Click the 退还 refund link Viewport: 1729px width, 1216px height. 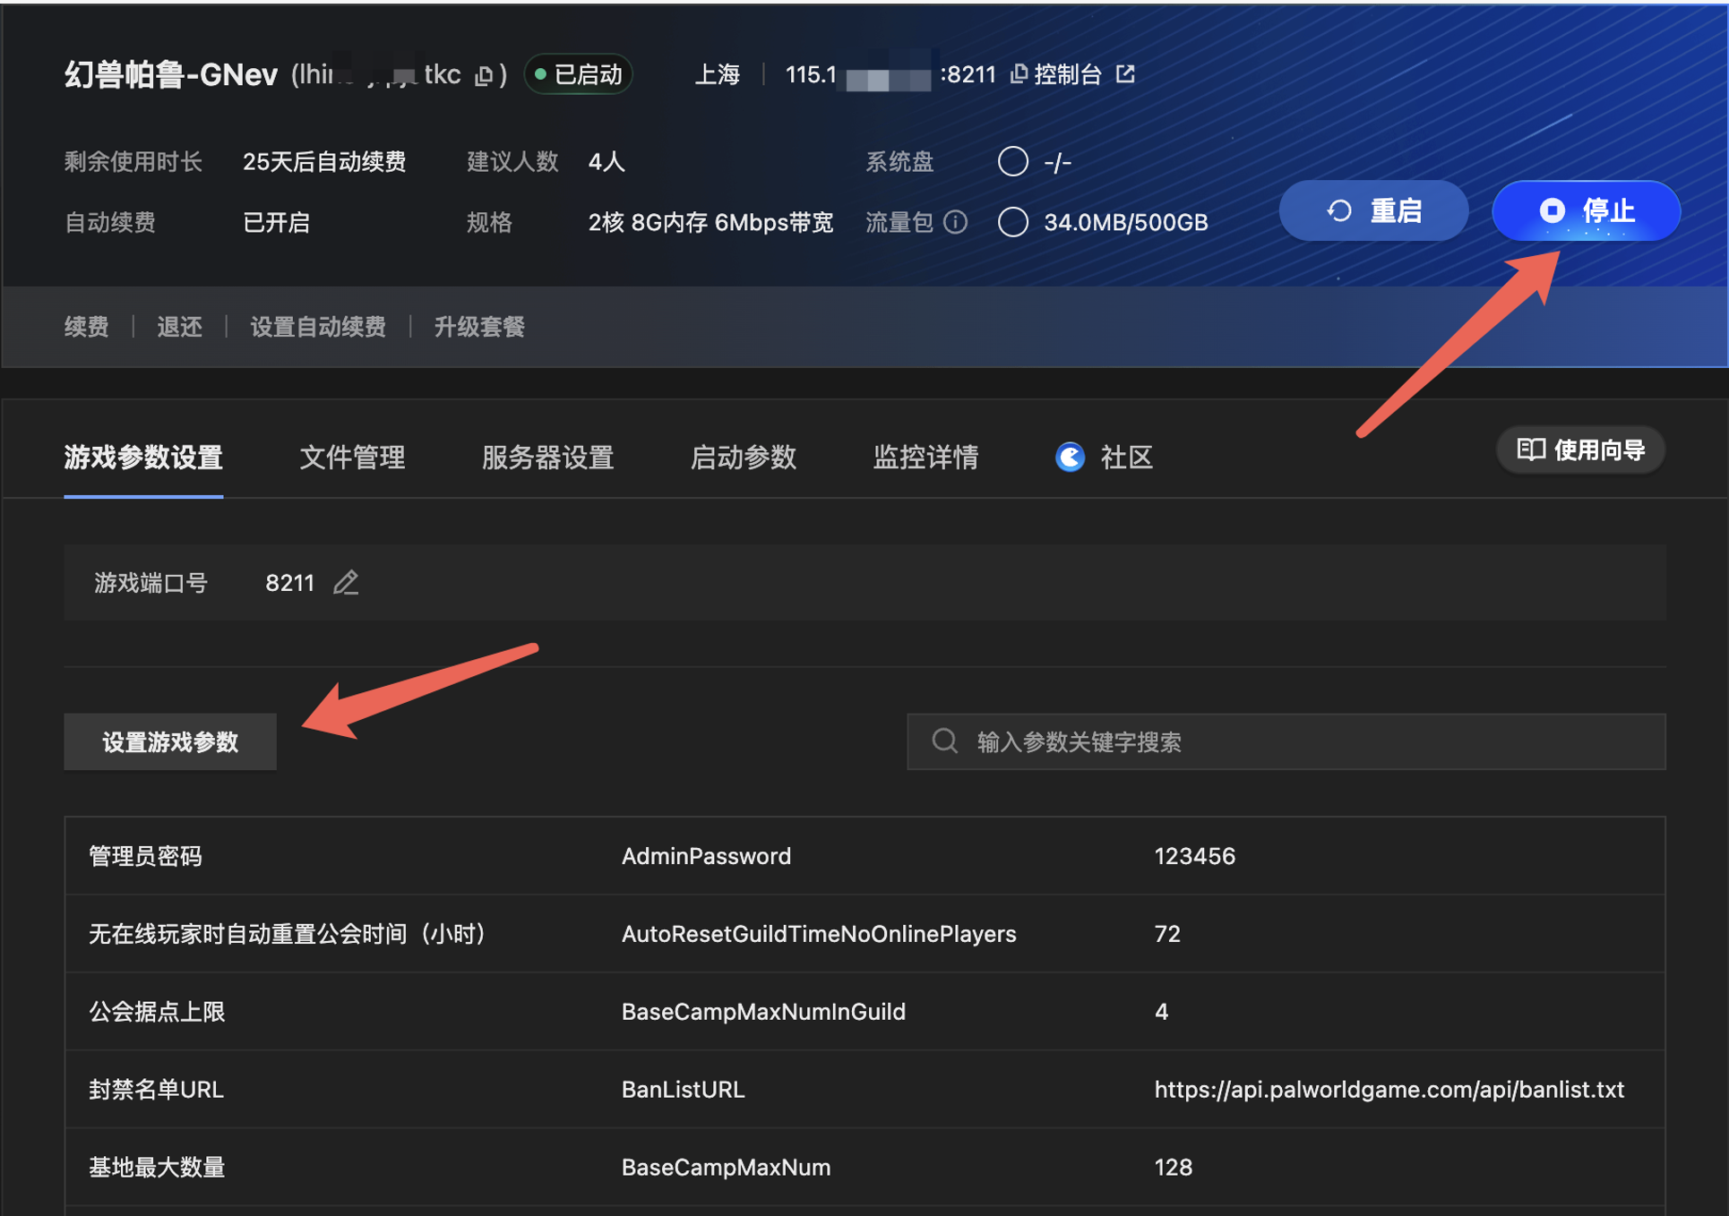(x=179, y=327)
